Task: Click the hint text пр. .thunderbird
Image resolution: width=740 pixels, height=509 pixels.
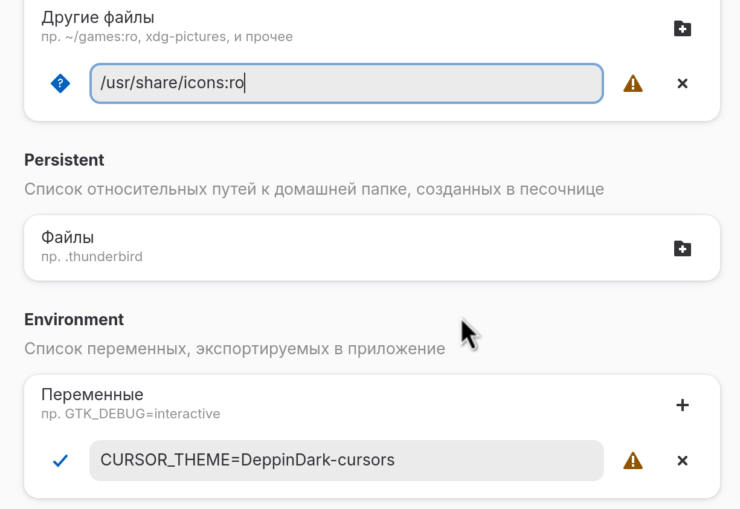Action: point(92,257)
